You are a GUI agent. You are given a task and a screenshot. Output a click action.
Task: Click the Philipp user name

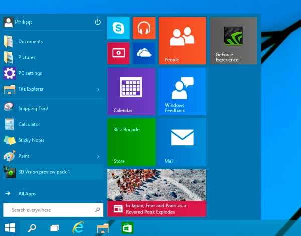point(24,22)
